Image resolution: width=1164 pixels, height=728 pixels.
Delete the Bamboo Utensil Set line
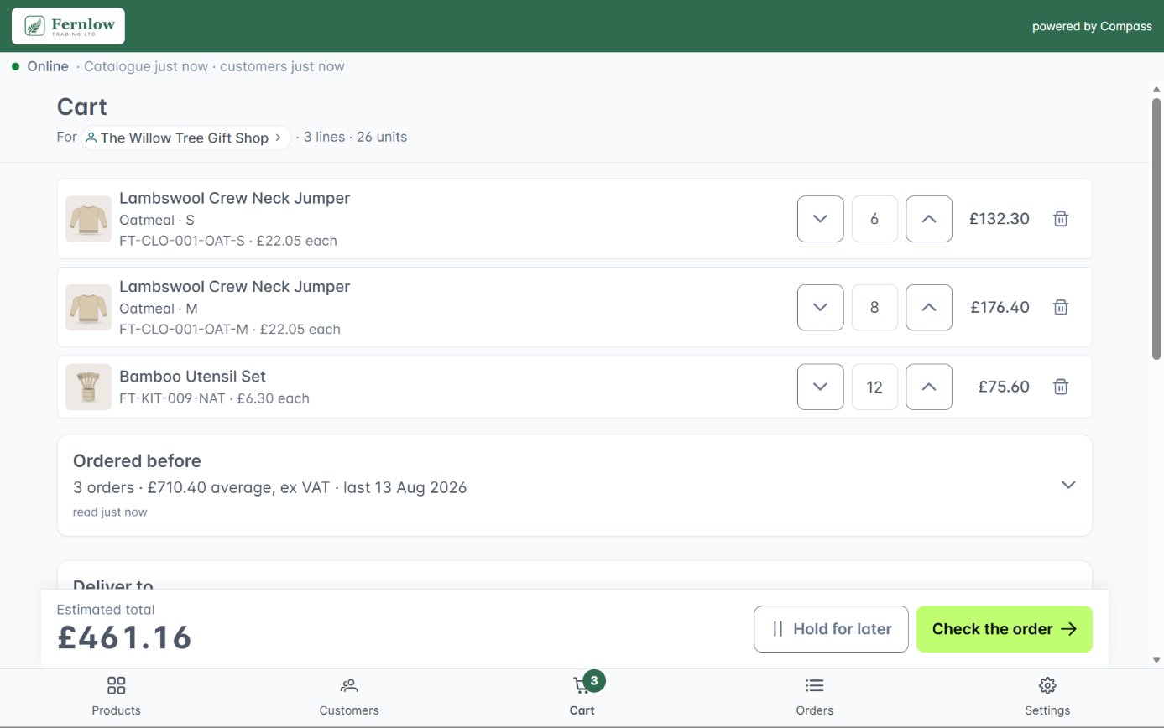pyautogui.click(x=1061, y=387)
